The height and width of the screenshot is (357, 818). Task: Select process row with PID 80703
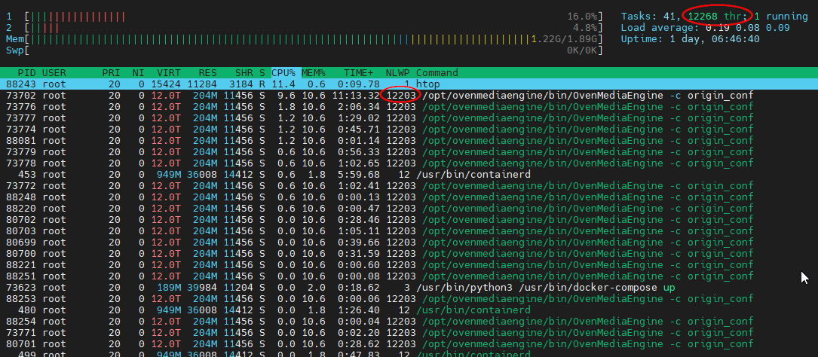[409, 231]
